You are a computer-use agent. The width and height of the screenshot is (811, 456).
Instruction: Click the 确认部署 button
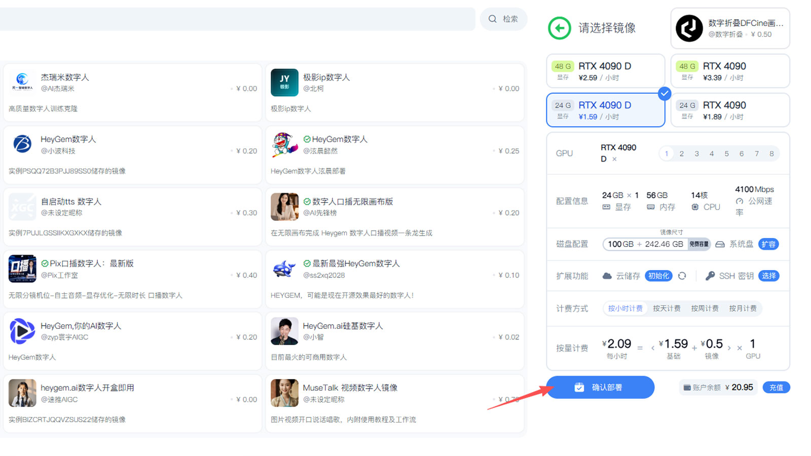pyautogui.click(x=600, y=387)
